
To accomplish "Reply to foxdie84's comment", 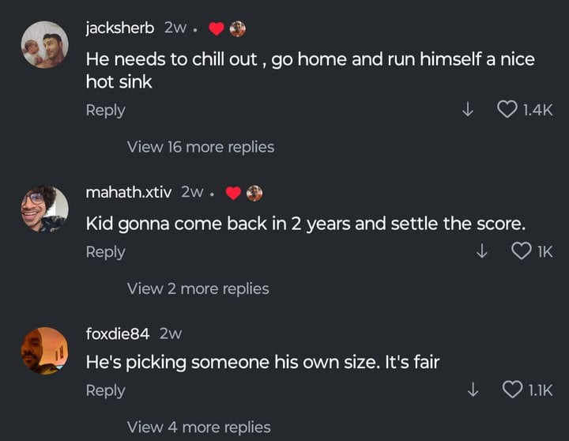I will (x=106, y=390).
